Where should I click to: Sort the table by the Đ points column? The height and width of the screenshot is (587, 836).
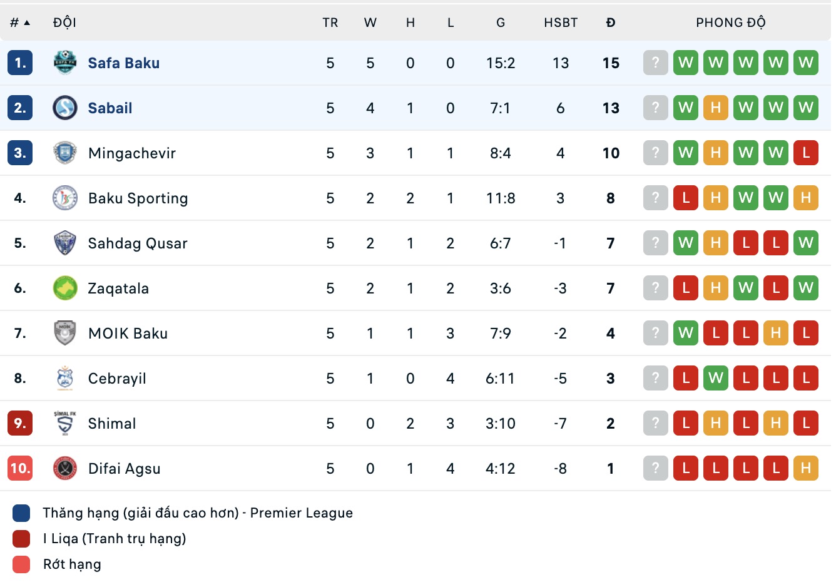coord(611,22)
